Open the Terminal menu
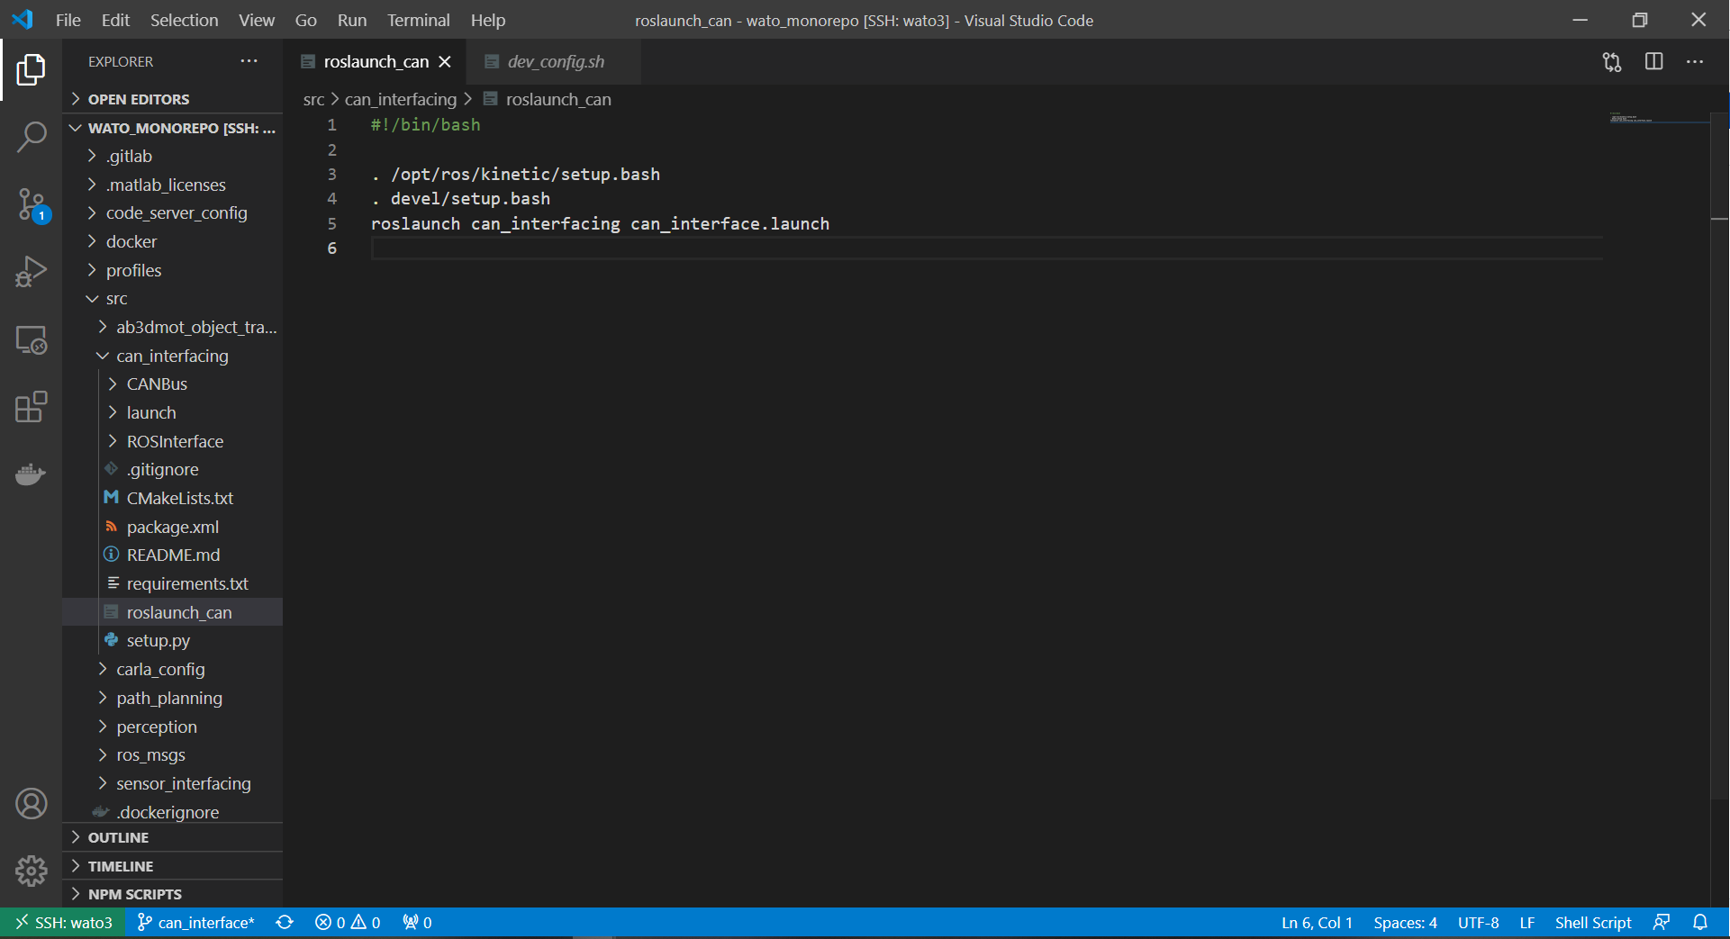The image size is (1730, 939). pos(418,20)
